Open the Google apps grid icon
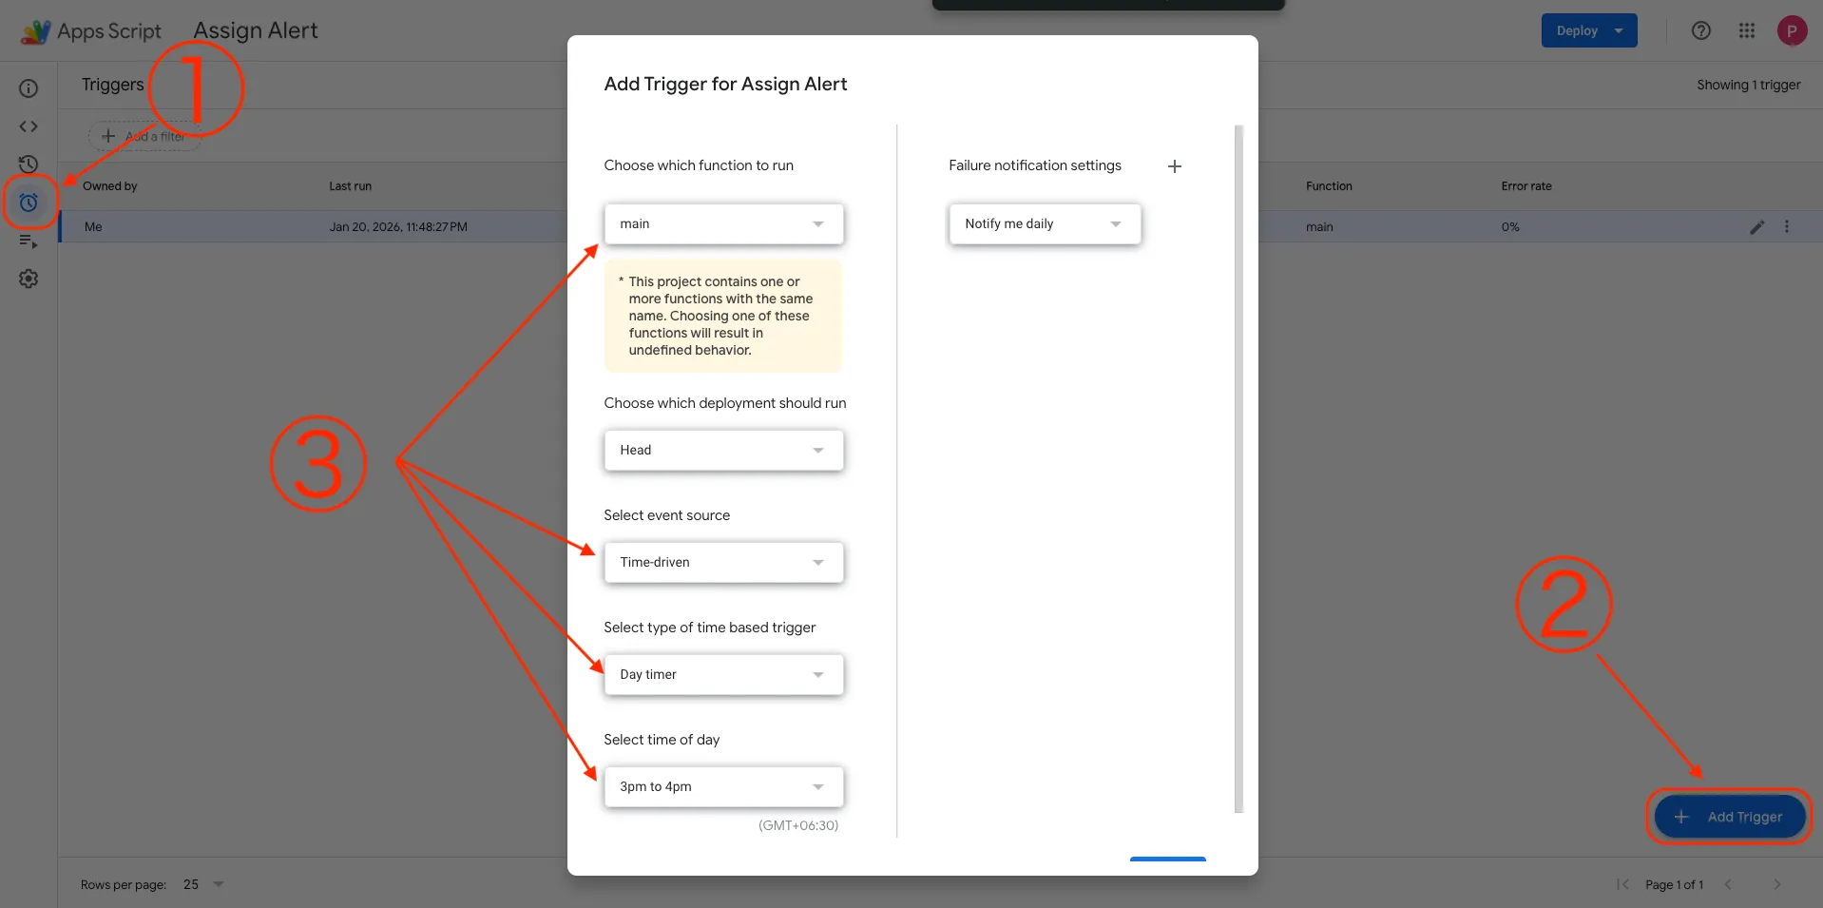The width and height of the screenshot is (1823, 908). click(x=1747, y=30)
